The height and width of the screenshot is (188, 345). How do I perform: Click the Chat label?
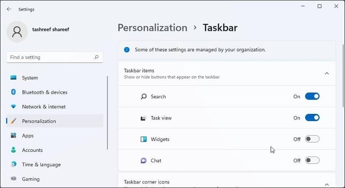[x=156, y=161]
